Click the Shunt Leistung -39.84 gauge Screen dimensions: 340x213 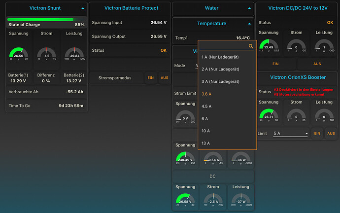(x=74, y=54)
